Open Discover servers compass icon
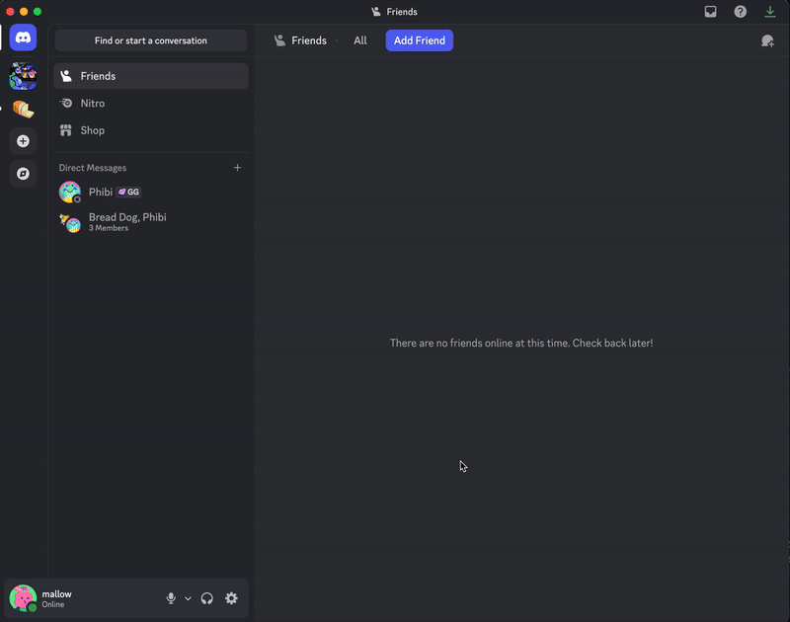Screen dimensions: 790x622 (x=23, y=174)
